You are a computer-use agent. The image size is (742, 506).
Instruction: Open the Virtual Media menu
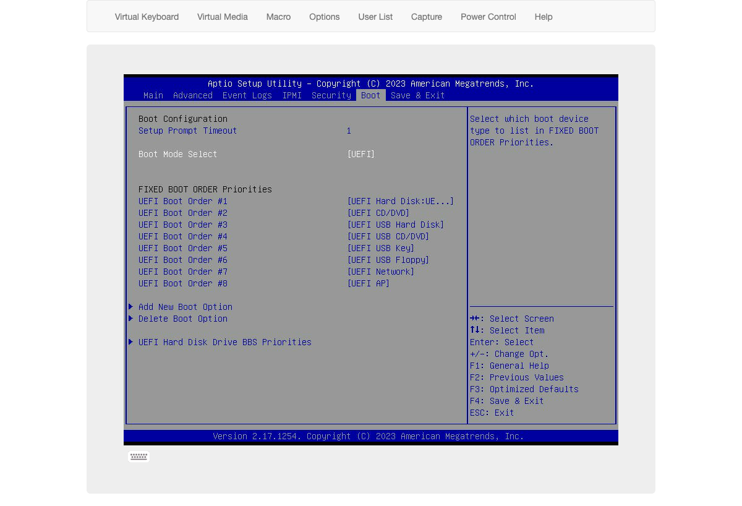tap(222, 17)
